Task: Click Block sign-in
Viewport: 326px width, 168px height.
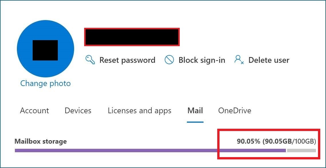Action: 201,60
